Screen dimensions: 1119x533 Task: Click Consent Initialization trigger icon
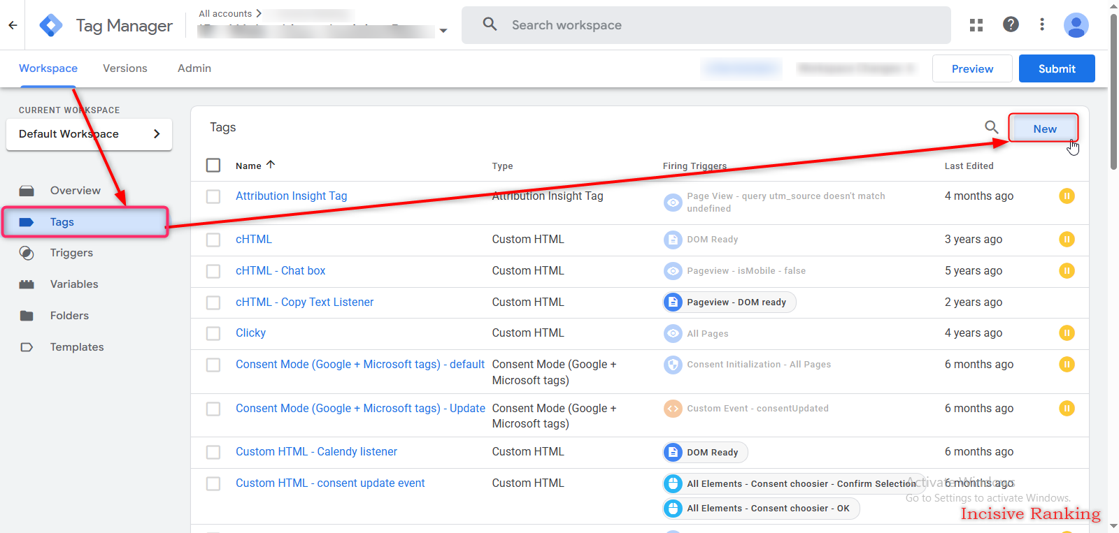[x=673, y=365]
